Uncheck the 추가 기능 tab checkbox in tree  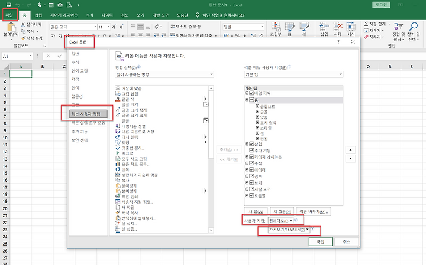coord(251,151)
